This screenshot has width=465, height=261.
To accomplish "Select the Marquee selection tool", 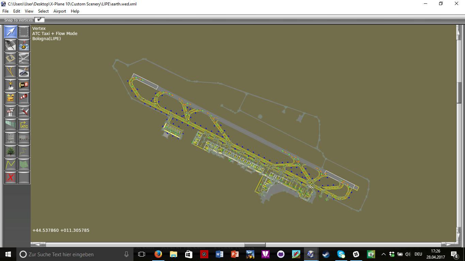I will pyautogui.click(x=24, y=32).
